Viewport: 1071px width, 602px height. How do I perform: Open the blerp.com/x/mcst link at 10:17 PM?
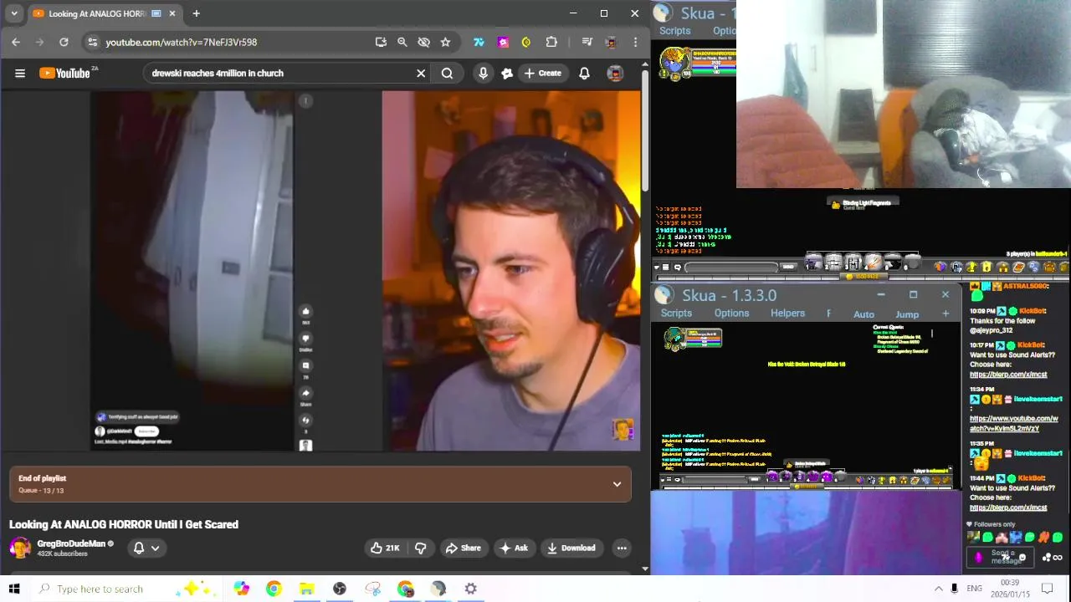(x=1008, y=375)
